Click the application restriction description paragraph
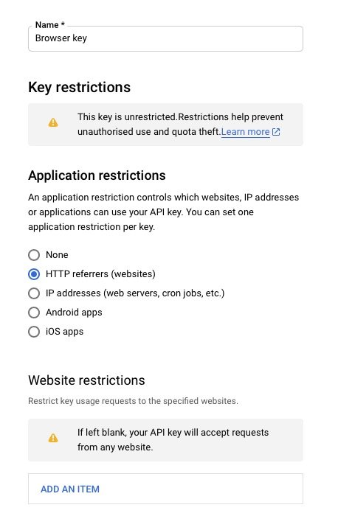The width and height of the screenshot is (338, 530). click(x=164, y=212)
